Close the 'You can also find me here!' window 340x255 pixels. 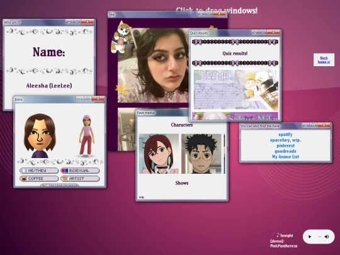[x=324, y=125]
